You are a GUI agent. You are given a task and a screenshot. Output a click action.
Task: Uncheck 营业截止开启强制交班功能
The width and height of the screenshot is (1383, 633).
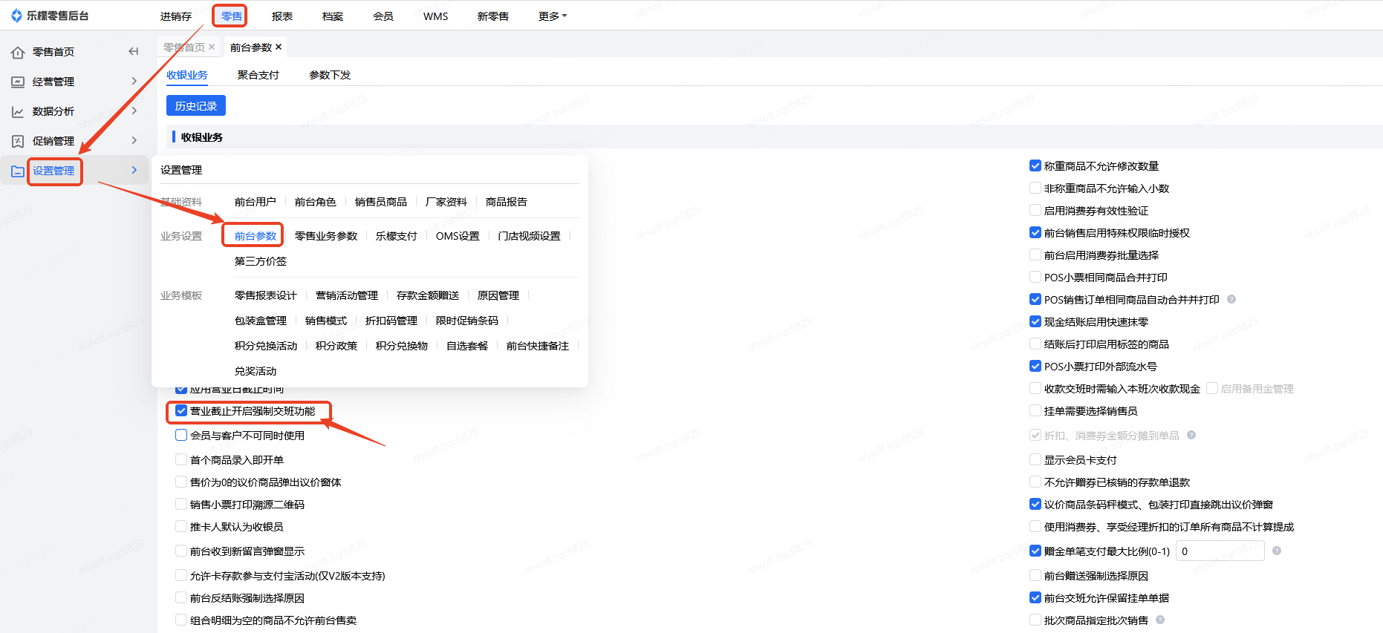[181, 410]
